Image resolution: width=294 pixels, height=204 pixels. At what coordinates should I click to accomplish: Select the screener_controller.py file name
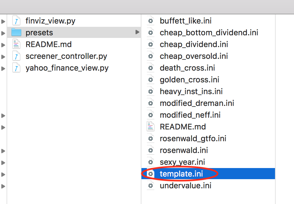[x=66, y=56]
